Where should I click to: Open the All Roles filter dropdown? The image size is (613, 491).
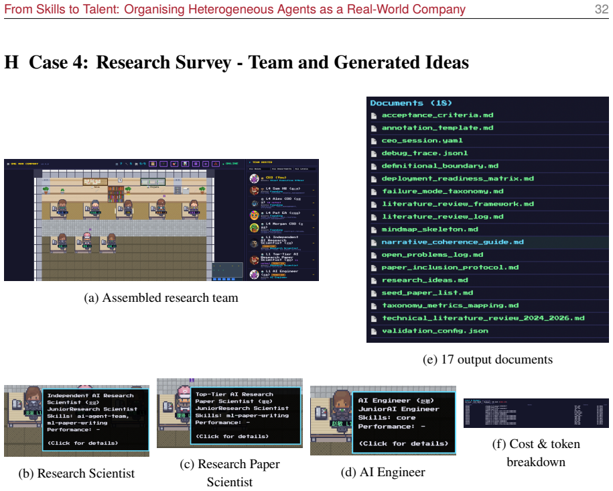click(x=259, y=169)
